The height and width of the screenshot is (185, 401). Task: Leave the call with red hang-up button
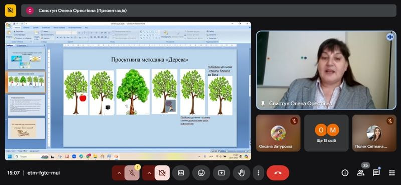[278, 173]
